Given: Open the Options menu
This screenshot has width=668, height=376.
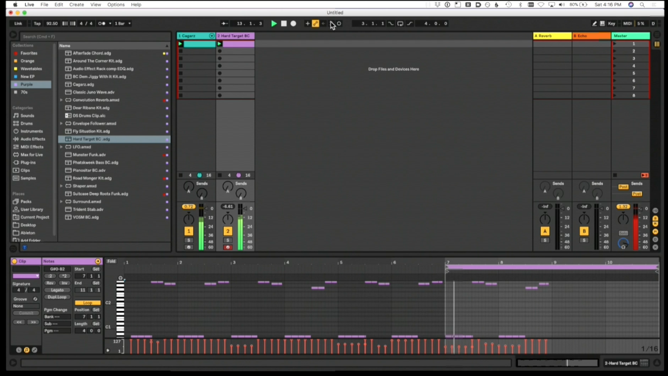Looking at the screenshot, I should (116, 4).
